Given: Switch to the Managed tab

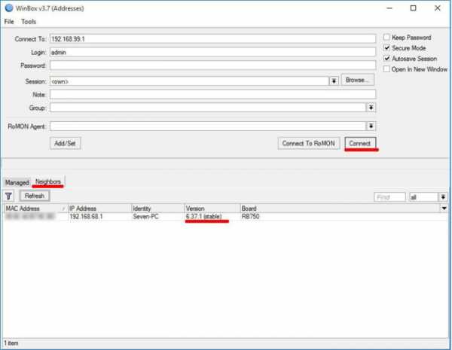Looking at the screenshot, I should click(17, 183).
